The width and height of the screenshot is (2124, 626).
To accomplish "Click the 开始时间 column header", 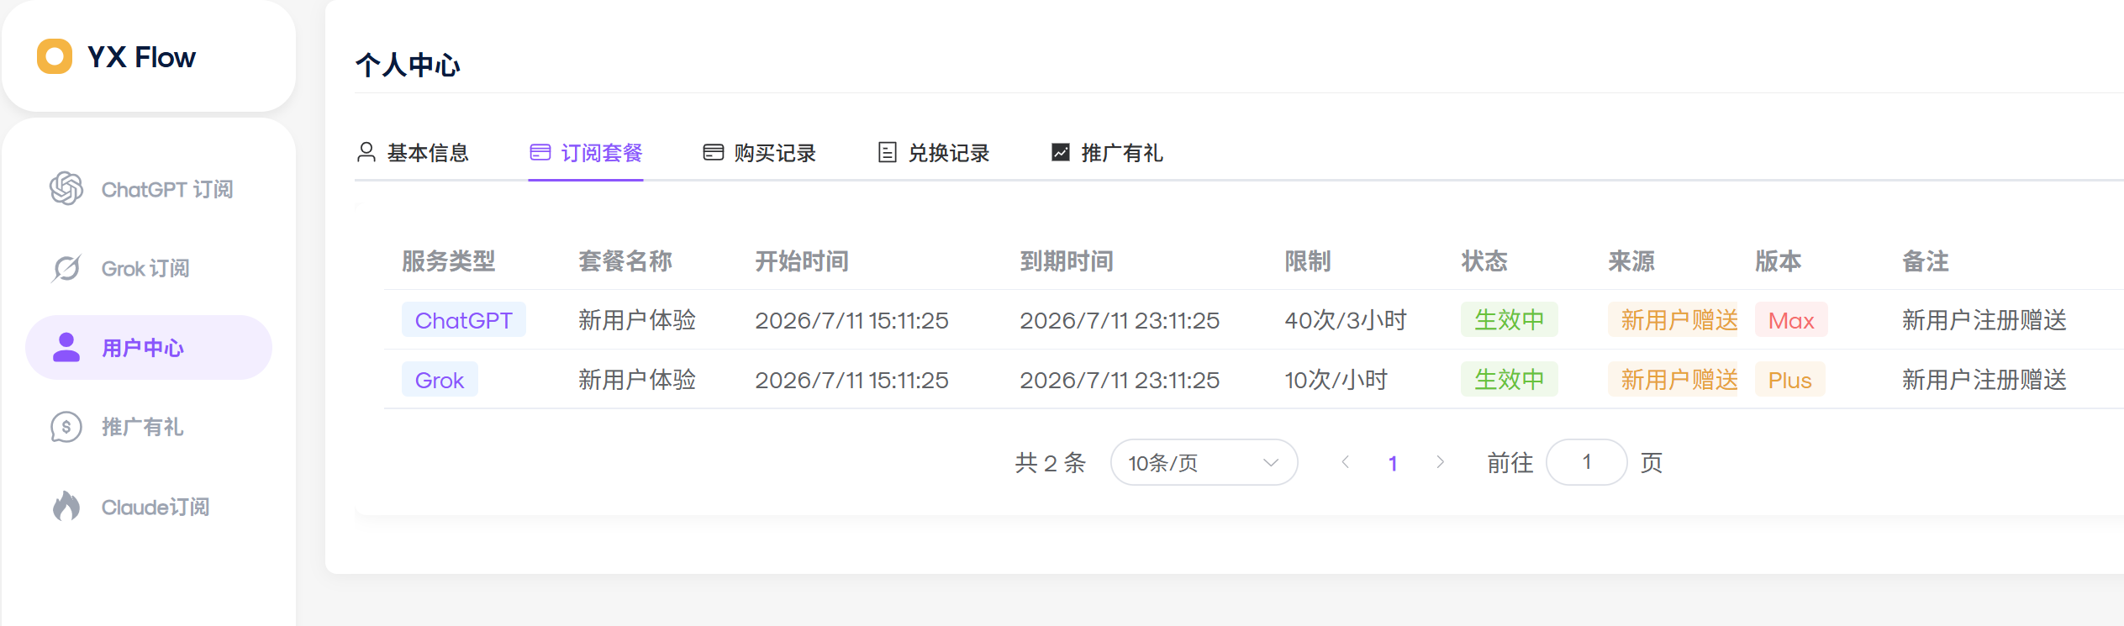I will [802, 261].
